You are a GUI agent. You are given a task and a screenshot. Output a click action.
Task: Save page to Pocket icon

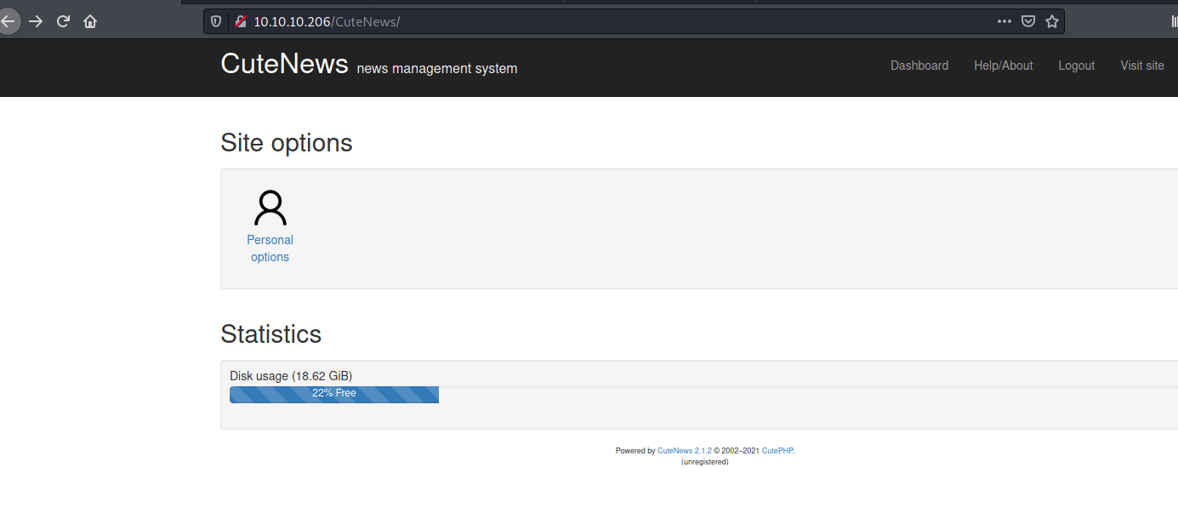point(1028,21)
